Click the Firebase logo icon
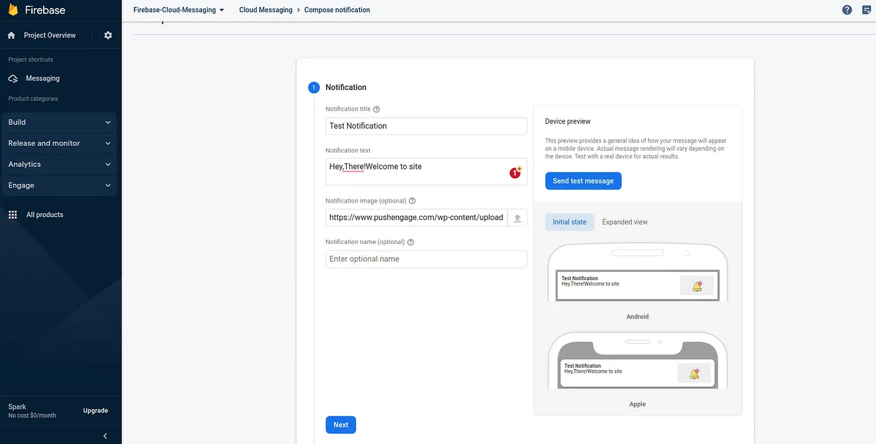Image resolution: width=876 pixels, height=444 pixels. [x=13, y=9]
